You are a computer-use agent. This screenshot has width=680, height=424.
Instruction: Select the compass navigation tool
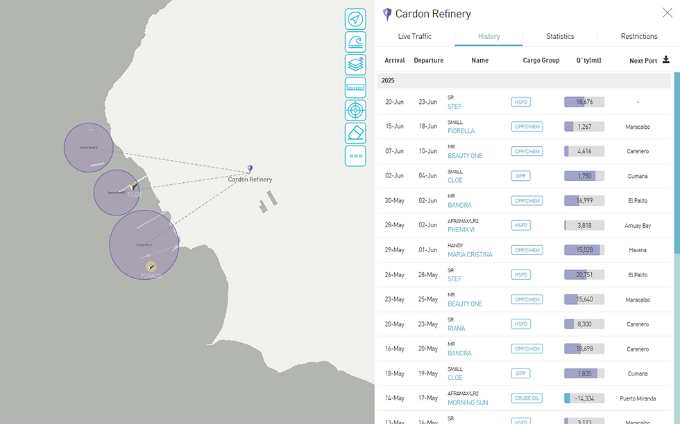[355, 19]
